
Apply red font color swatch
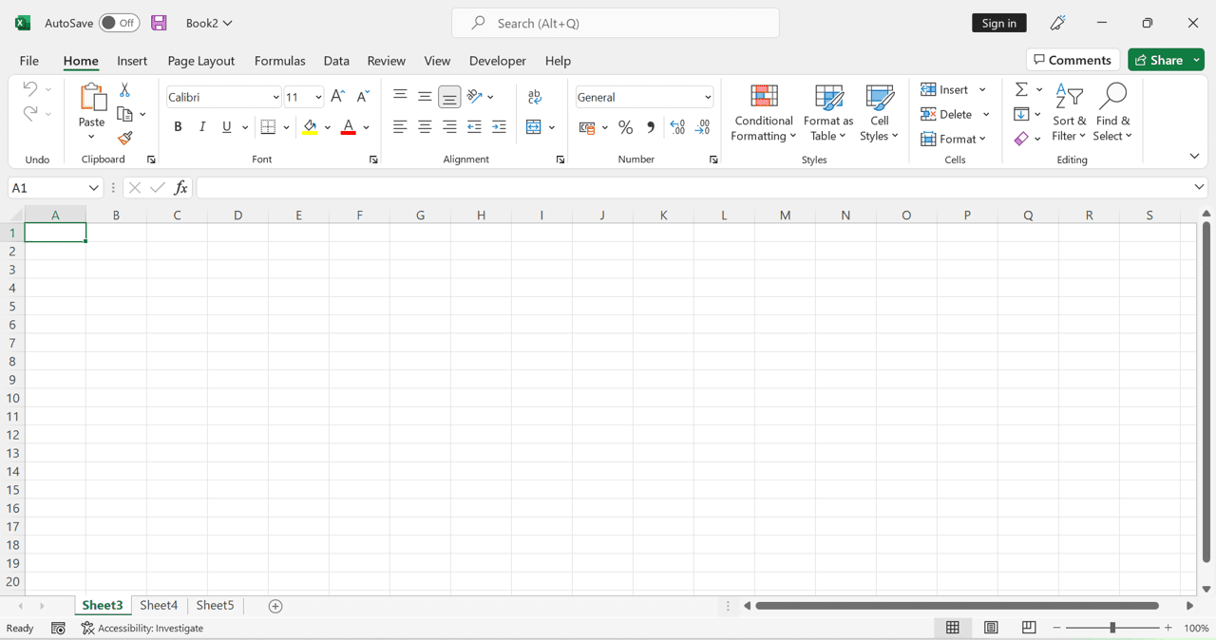point(348,127)
